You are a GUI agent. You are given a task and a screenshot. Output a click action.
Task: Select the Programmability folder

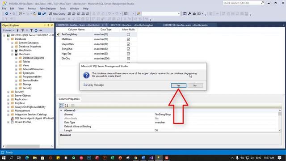(32, 76)
